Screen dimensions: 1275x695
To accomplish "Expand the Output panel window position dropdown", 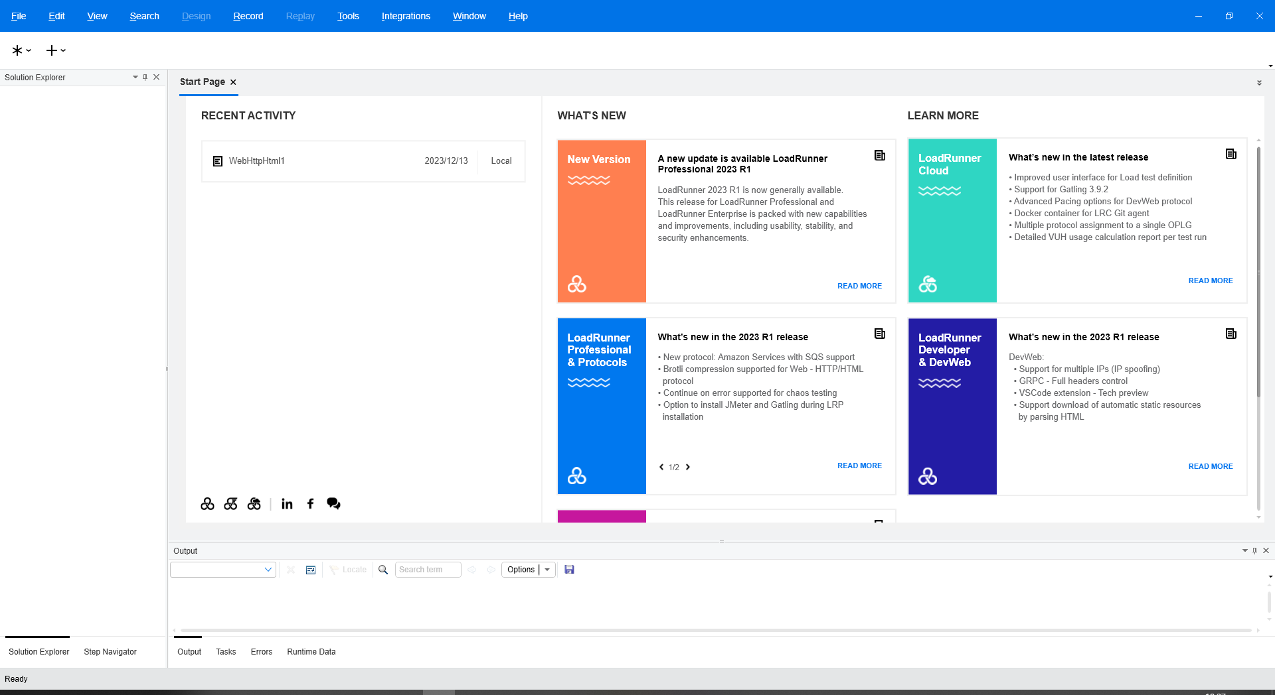I will point(1245,550).
